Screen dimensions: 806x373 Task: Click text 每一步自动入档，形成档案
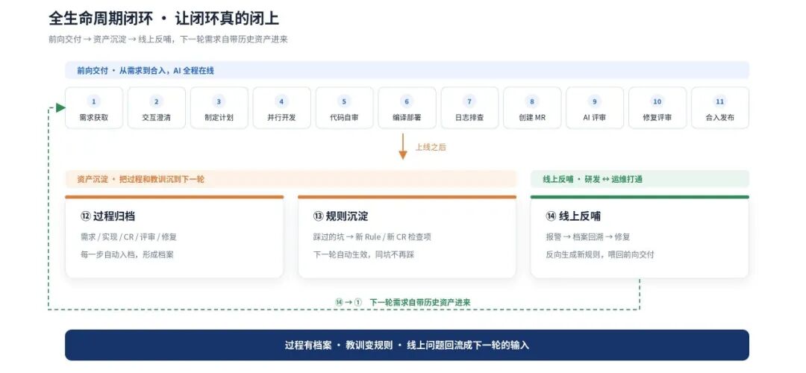coord(127,254)
